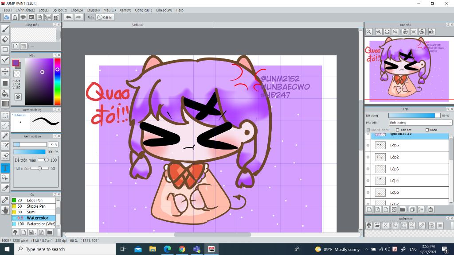Open the Tệp(F) menu
Viewport: 454px width, 255px height.
(7, 10)
